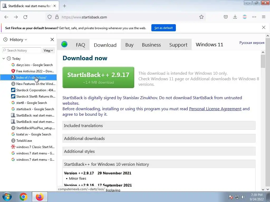Open the Business tab

(151, 45)
